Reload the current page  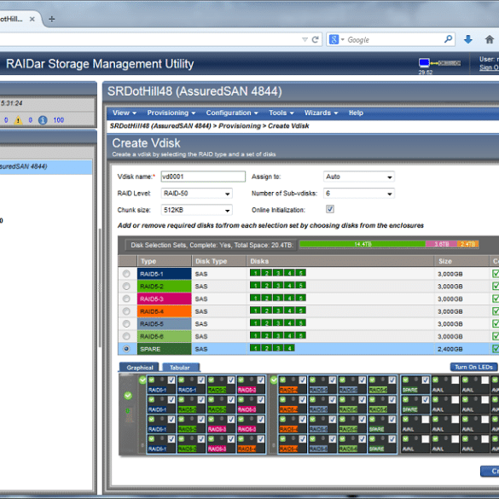click(x=315, y=40)
